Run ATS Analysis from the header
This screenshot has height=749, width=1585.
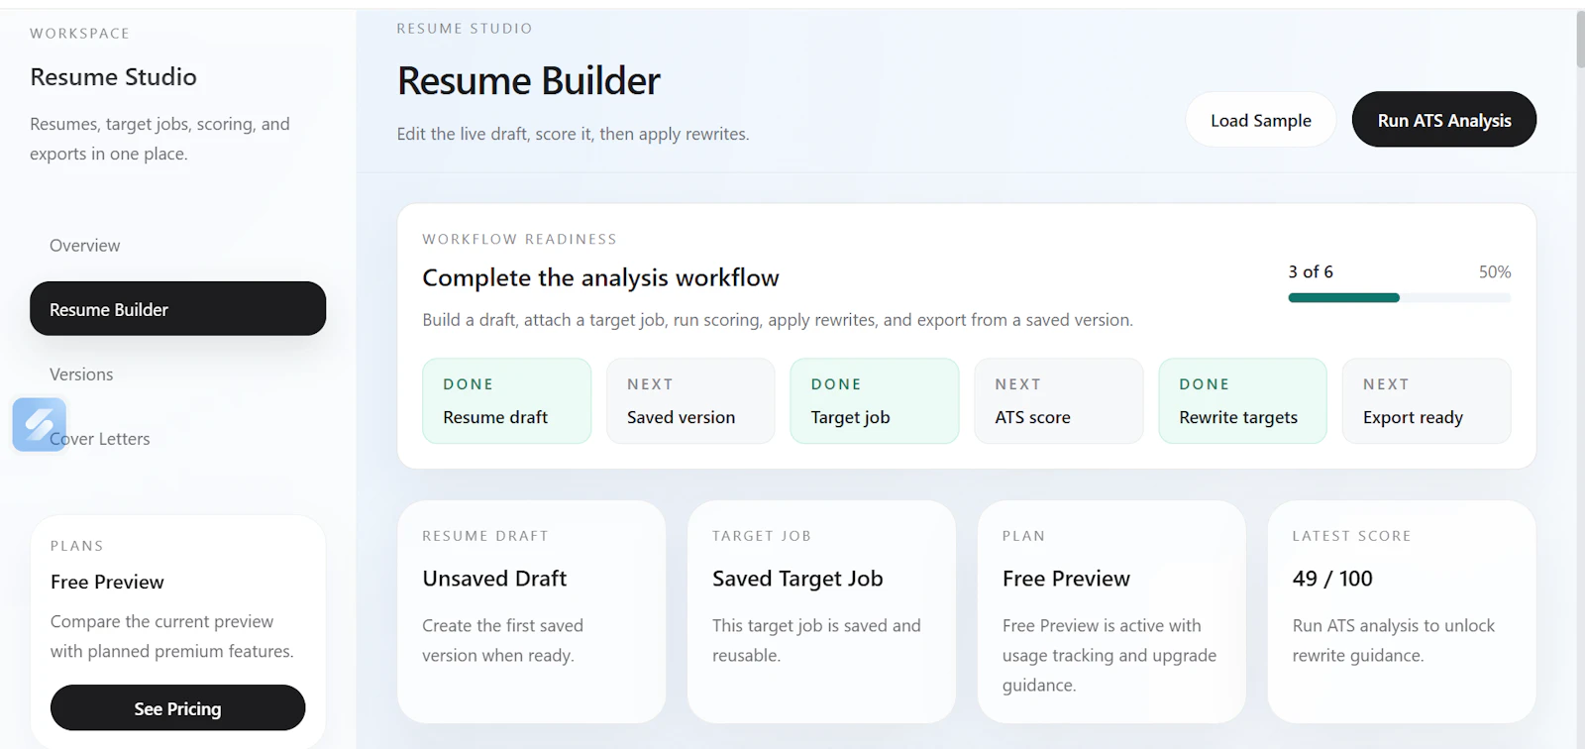click(1444, 120)
